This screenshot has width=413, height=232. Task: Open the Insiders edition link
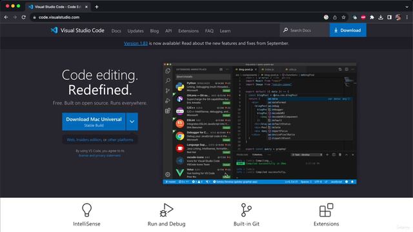(89, 140)
